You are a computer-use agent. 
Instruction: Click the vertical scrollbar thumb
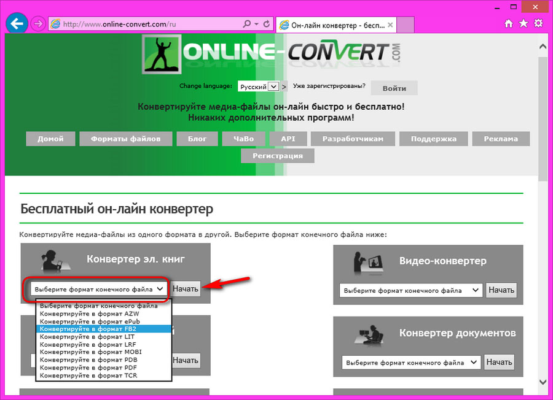click(543, 118)
